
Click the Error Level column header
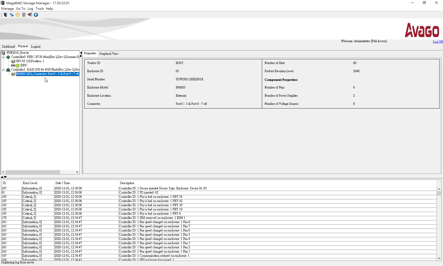(x=37, y=183)
